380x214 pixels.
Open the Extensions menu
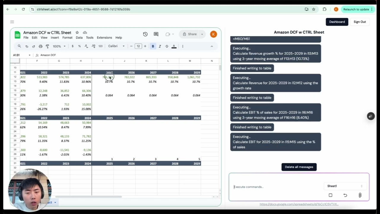click(x=104, y=38)
